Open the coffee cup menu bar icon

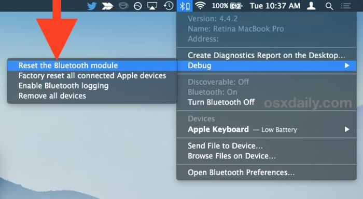click(x=123, y=6)
